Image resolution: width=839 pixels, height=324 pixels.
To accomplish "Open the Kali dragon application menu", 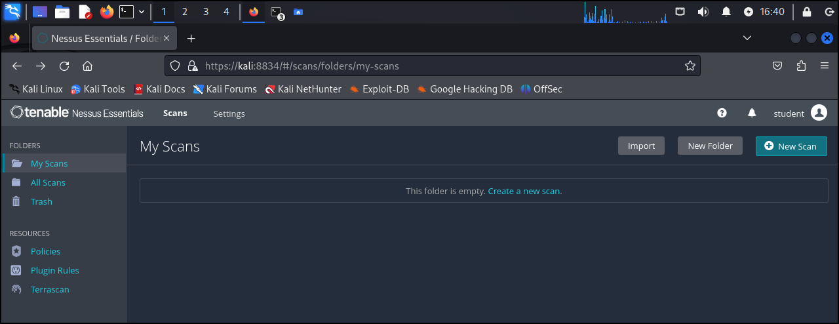I will click(12, 11).
